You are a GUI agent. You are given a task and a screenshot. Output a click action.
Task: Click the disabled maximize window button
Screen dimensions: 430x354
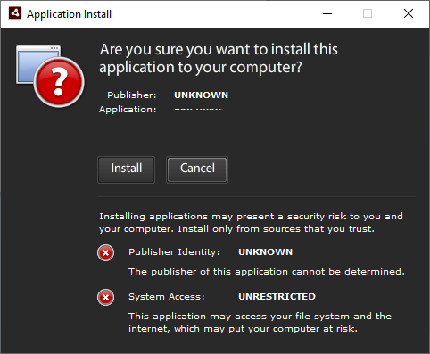pyautogui.click(x=368, y=13)
